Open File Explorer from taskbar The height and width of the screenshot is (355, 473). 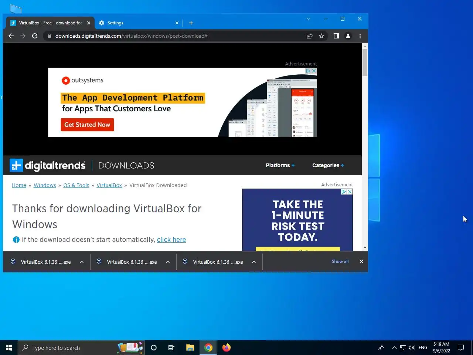click(190, 348)
